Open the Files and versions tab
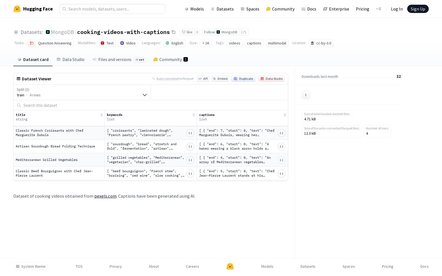The height and width of the screenshot is (276, 442). tap(119, 60)
